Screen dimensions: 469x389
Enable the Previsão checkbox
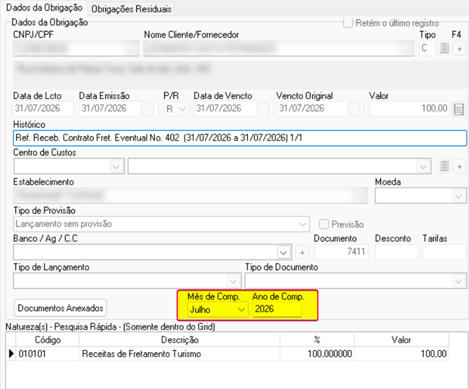(324, 224)
